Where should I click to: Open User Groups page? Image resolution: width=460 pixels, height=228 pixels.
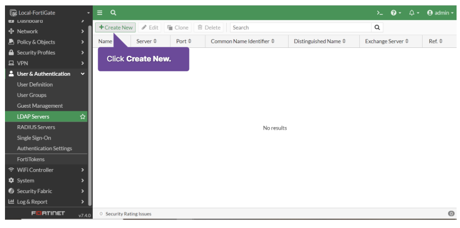pyautogui.click(x=32, y=95)
